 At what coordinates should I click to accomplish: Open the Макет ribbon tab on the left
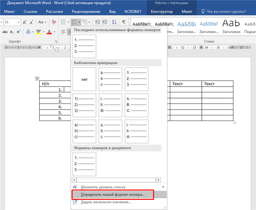click(9, 12)
